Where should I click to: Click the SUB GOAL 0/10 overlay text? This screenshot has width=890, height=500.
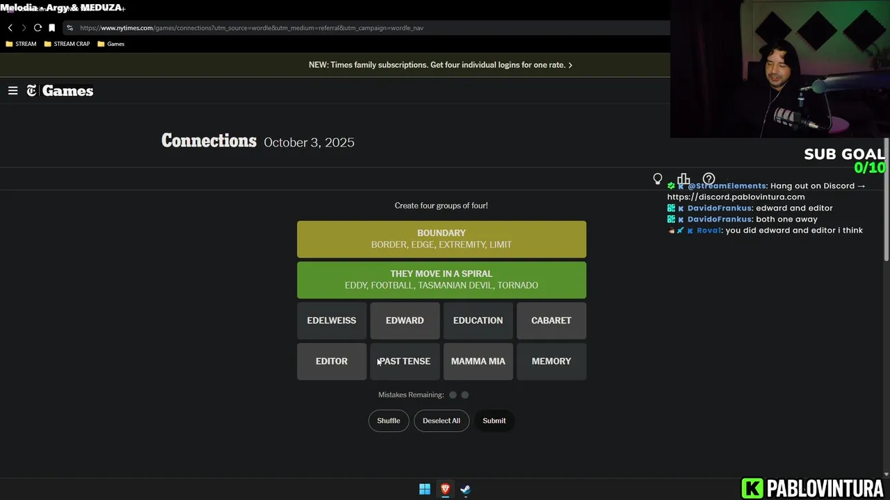pyautogui.click(x=844, y=160)
